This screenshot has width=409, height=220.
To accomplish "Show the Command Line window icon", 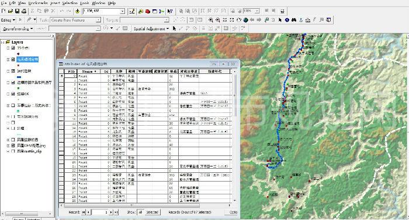I will (x=155, y=11).
